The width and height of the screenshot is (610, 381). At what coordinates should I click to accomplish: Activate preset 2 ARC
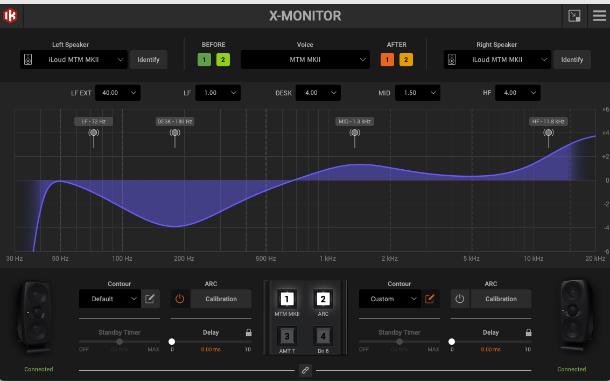click(323, 299)
